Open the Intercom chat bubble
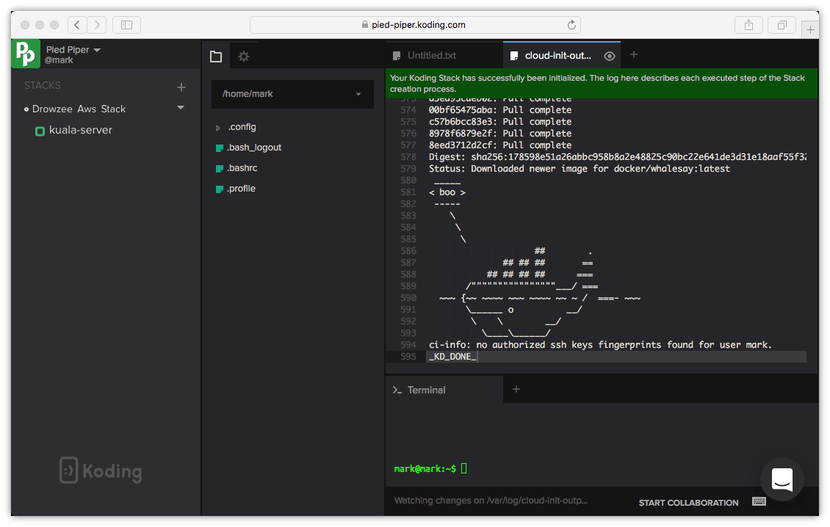Image resolution: width=830 pixels, height=527 pixels. (782, 479)
